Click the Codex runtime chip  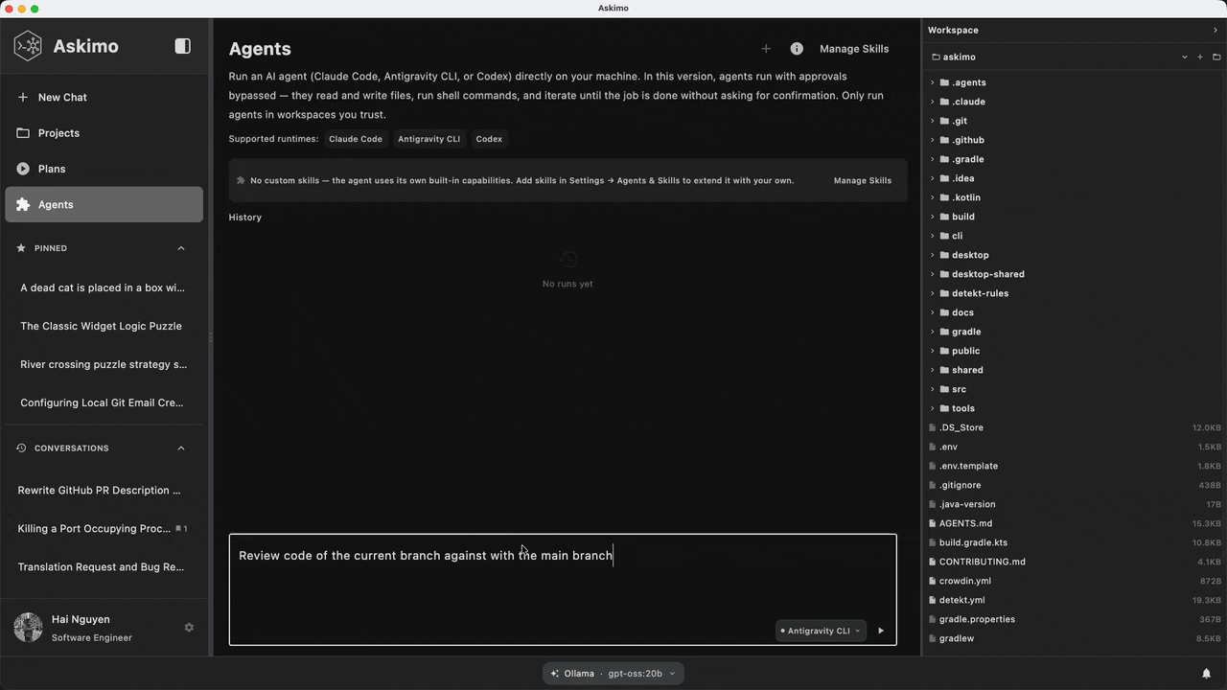[x=489, y=139]
